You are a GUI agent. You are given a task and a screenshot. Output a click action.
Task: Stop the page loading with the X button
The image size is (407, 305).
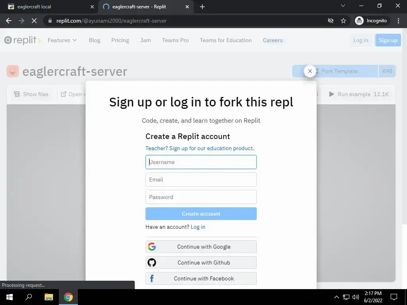(x=34, y=21)
